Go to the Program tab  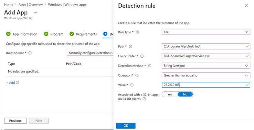click(x=54, y=34)
